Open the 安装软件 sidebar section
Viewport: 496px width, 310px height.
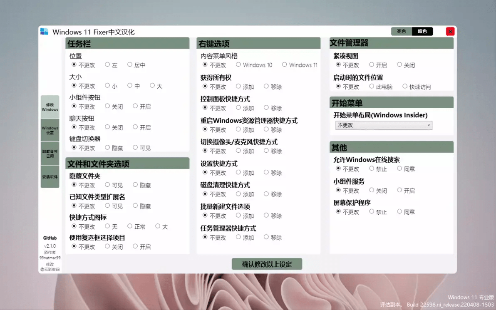pos(50,176)
